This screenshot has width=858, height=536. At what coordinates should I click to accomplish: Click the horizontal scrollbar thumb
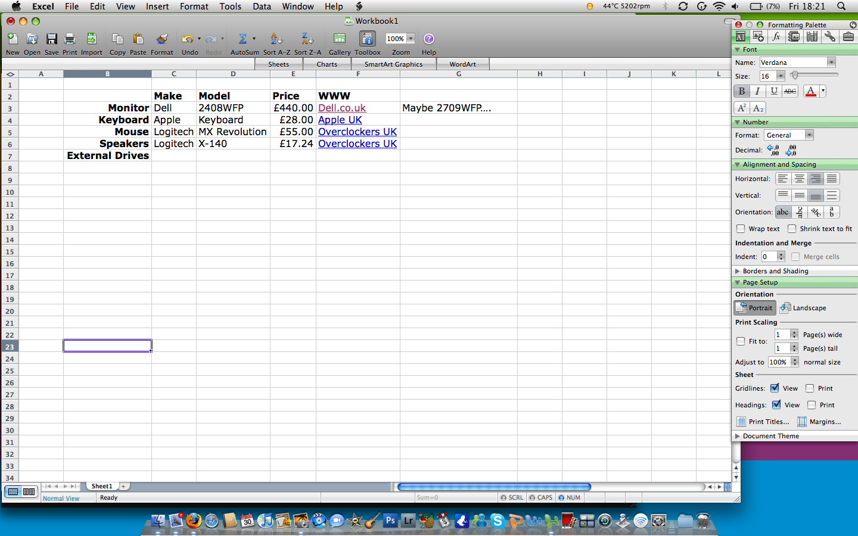494,487
